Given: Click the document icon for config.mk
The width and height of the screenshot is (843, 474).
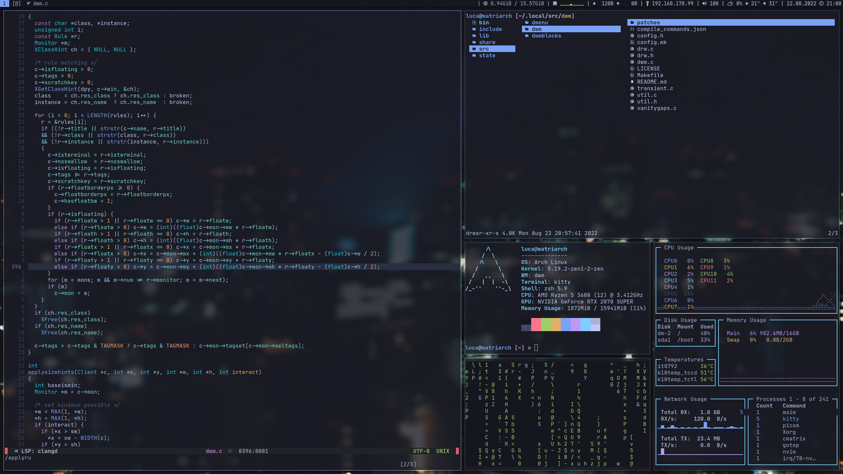Looking at the screenshot, I should 632,42.
